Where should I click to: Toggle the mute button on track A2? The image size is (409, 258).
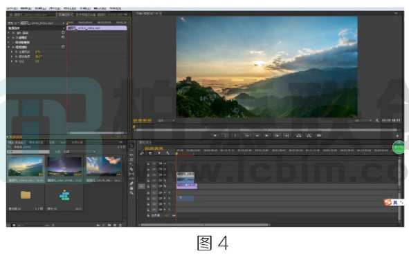[x=165, y=199]
